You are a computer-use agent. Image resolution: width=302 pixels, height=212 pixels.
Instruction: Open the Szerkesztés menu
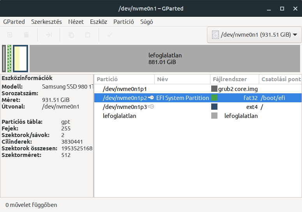pyautogui.click(x=46, y=21)
